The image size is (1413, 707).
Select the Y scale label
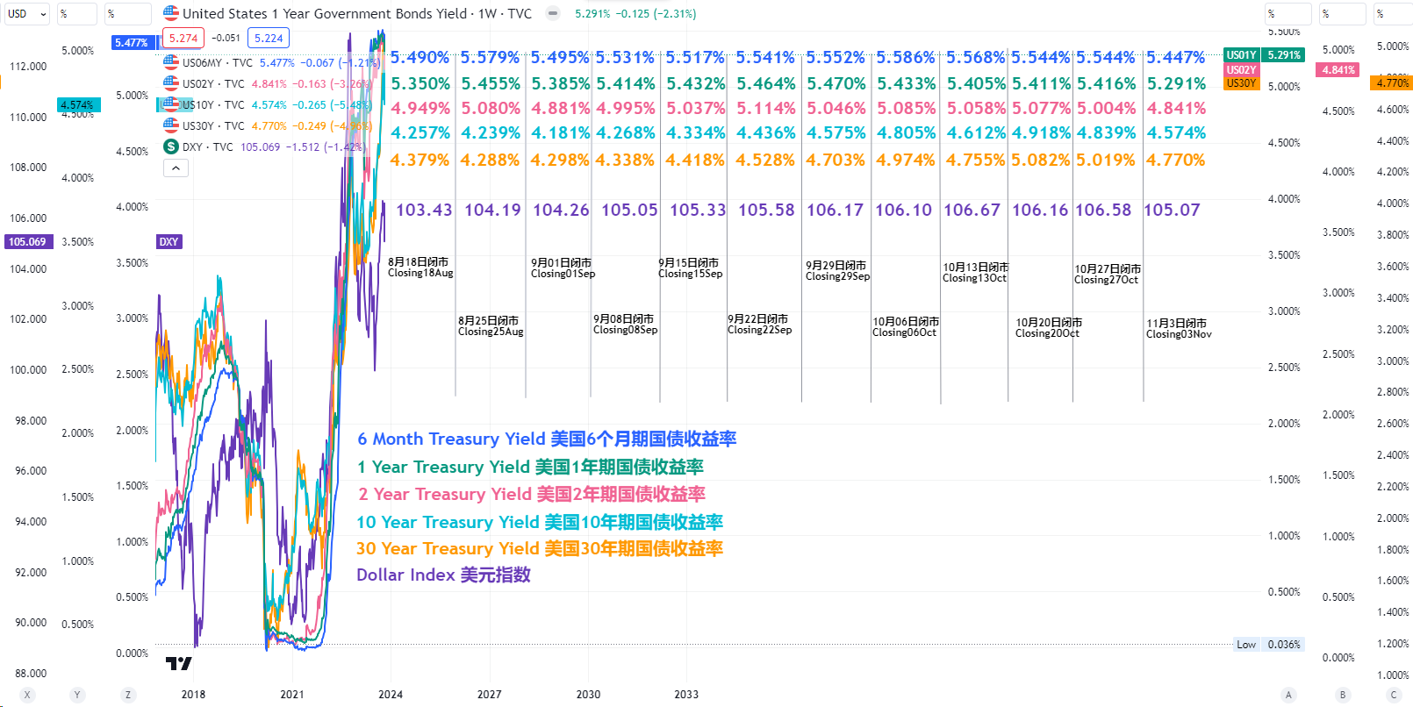tap(77, 695)
